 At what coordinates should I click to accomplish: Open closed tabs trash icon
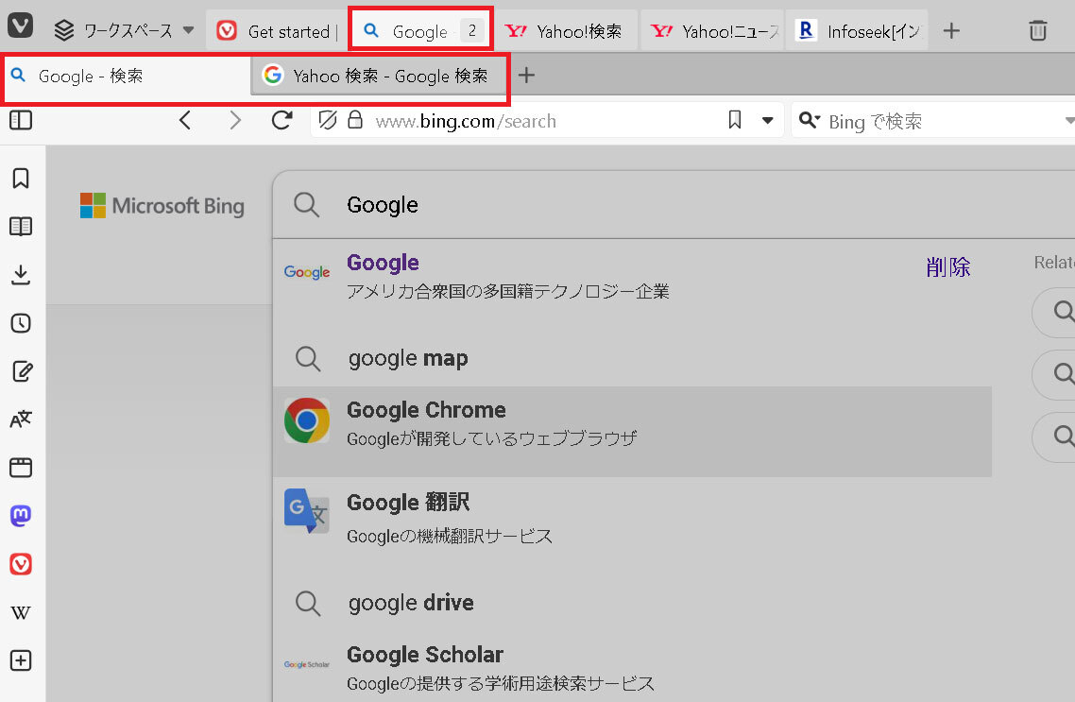point(1037,31)
